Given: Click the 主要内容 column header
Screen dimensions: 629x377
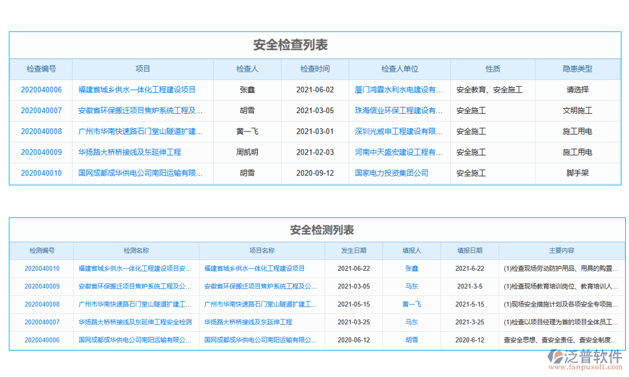Looking at the screenshot, I should 561,250.
